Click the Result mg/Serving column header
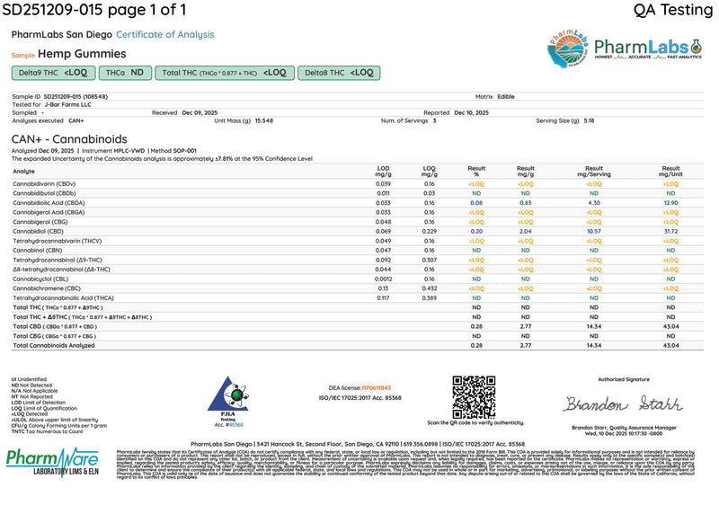The width and height of the screenshot is (719, 514). click(594, 172)
